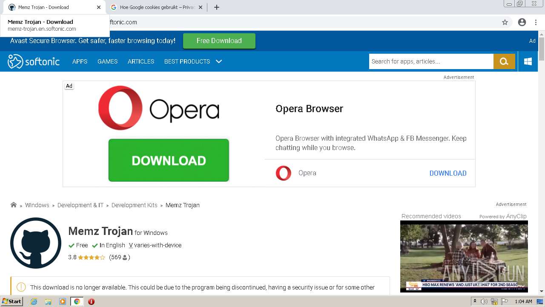Click the page vertical scrollbar
This screenshot has width=545, height=307.
pos(542,49)
